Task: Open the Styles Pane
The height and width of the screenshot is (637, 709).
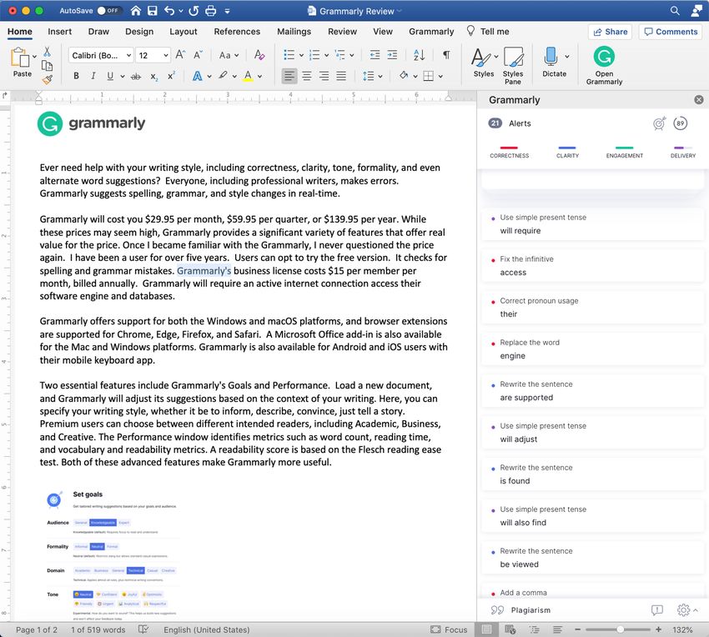Action: 513,66
